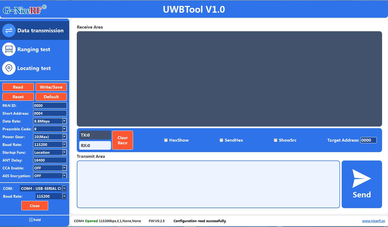The image size is (388, 227).
Task: Click the Fold list icon
Action: [x=31, y=220]
